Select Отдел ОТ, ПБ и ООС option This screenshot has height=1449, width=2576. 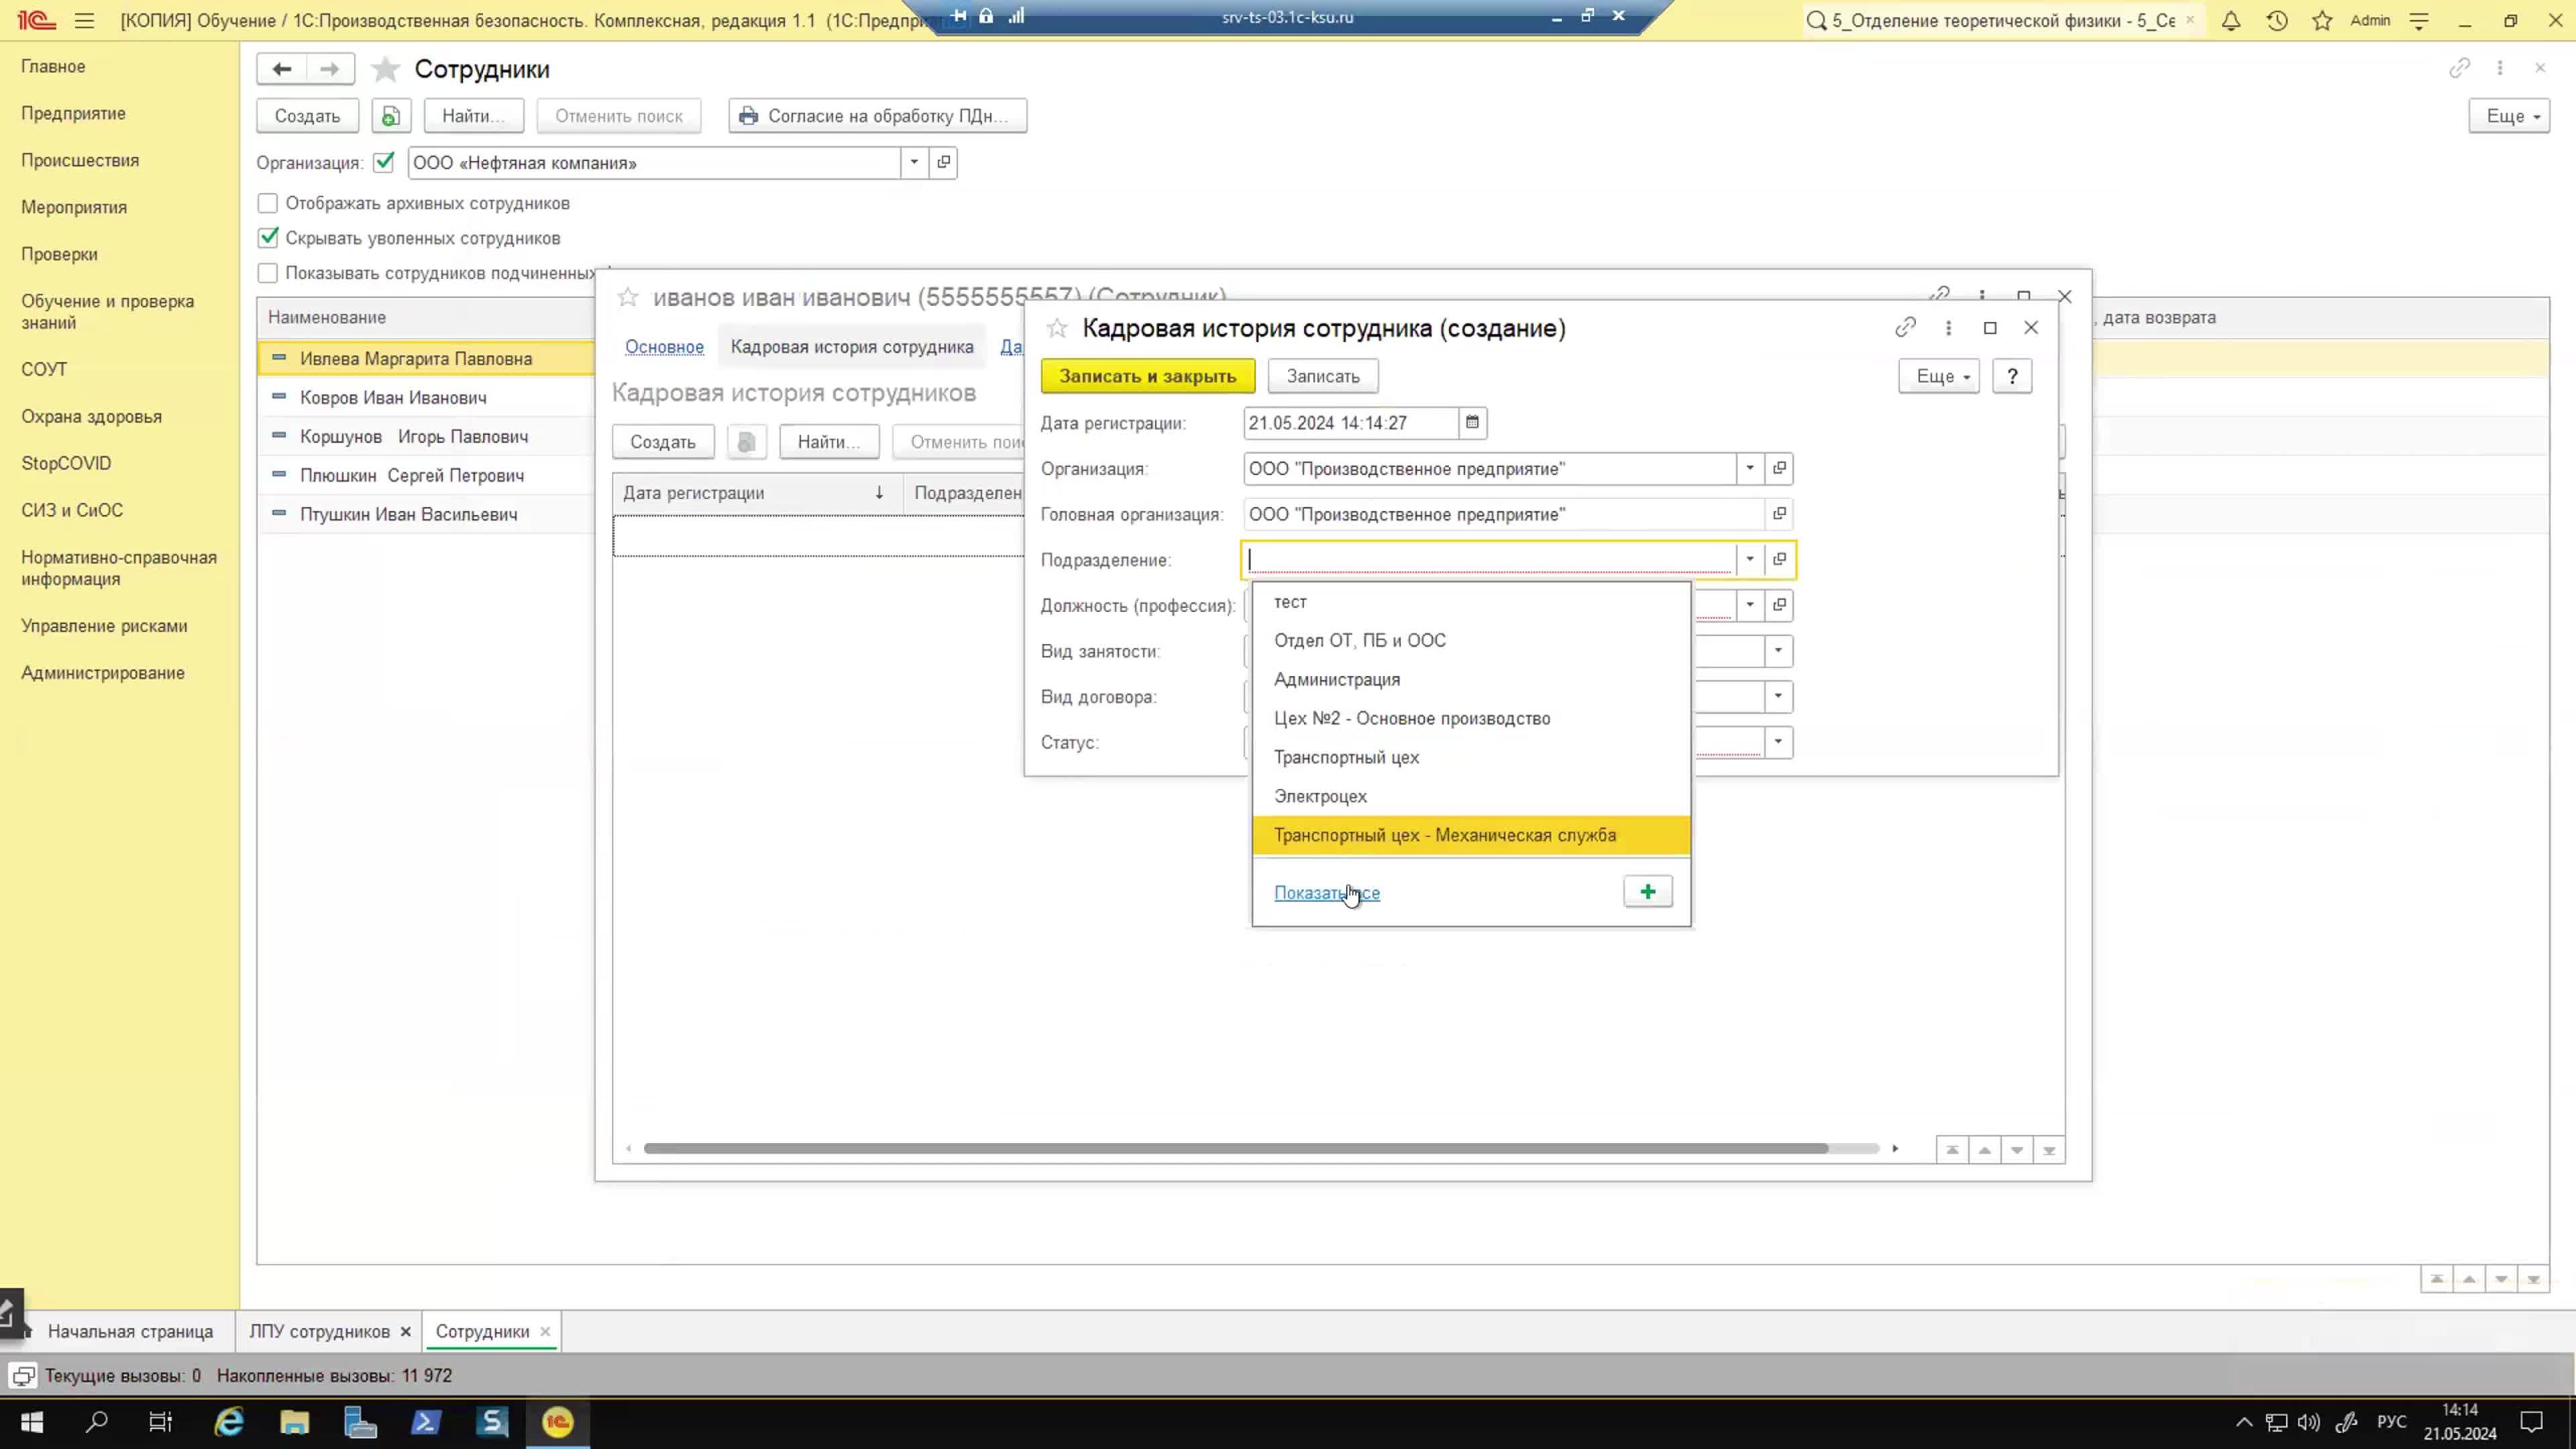click(x=1471, y=641)
